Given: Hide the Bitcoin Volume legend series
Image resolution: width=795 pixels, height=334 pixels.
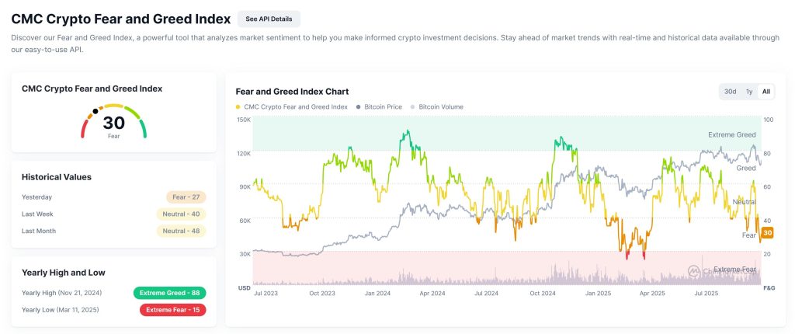Looking at the screenshot, I should (441, 106).
